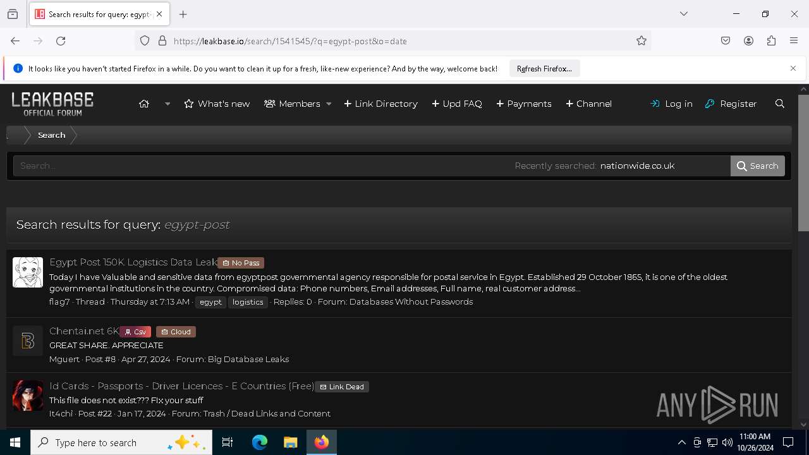Open Mguert user avatar
809x455 pixels.
pyautogui.click(x=28, y=341)
